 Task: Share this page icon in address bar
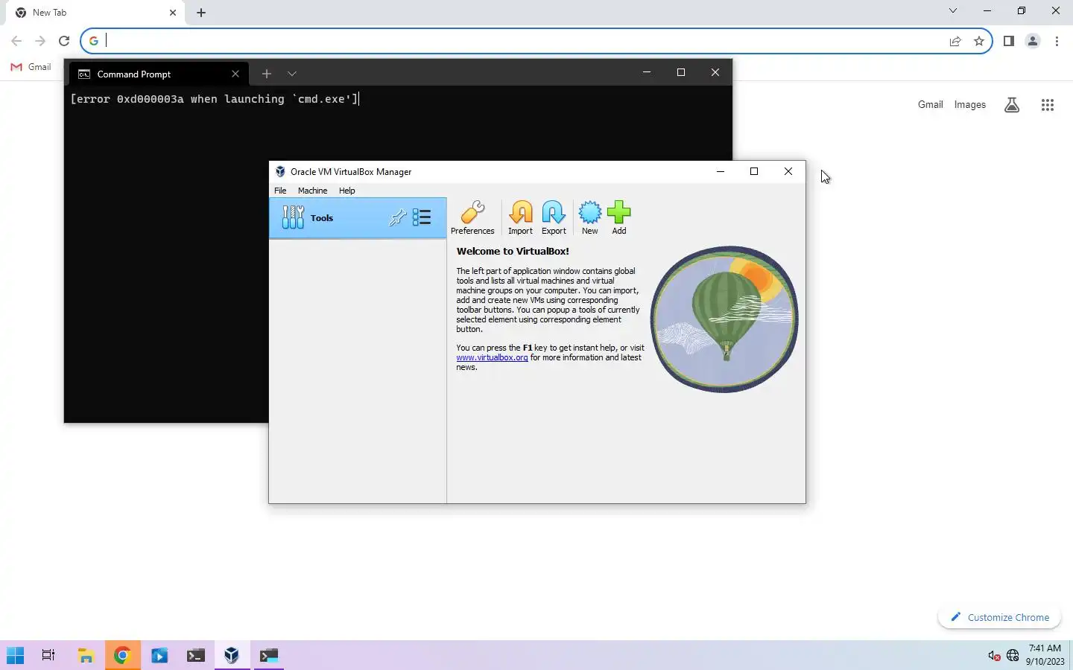(955, 41)
